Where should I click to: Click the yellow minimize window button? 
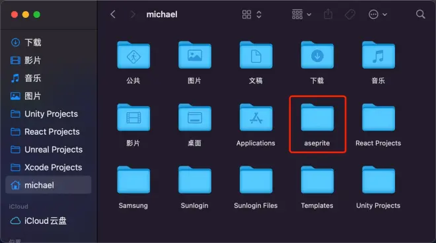(26, 15)
